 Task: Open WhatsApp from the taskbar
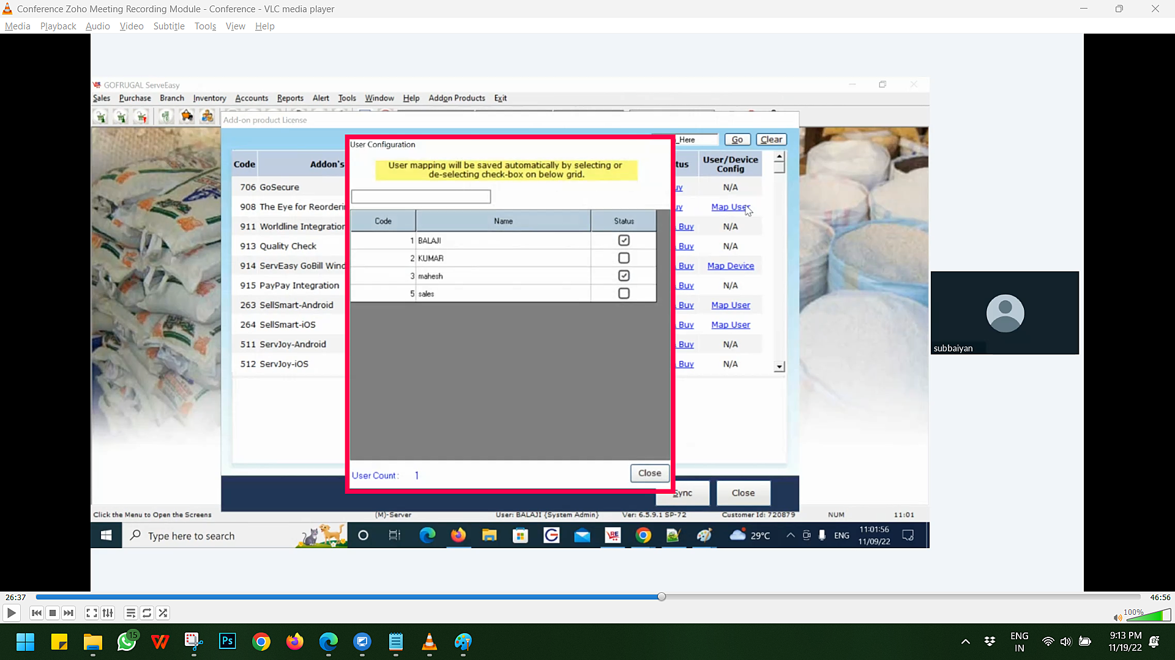tap(127, 642)
